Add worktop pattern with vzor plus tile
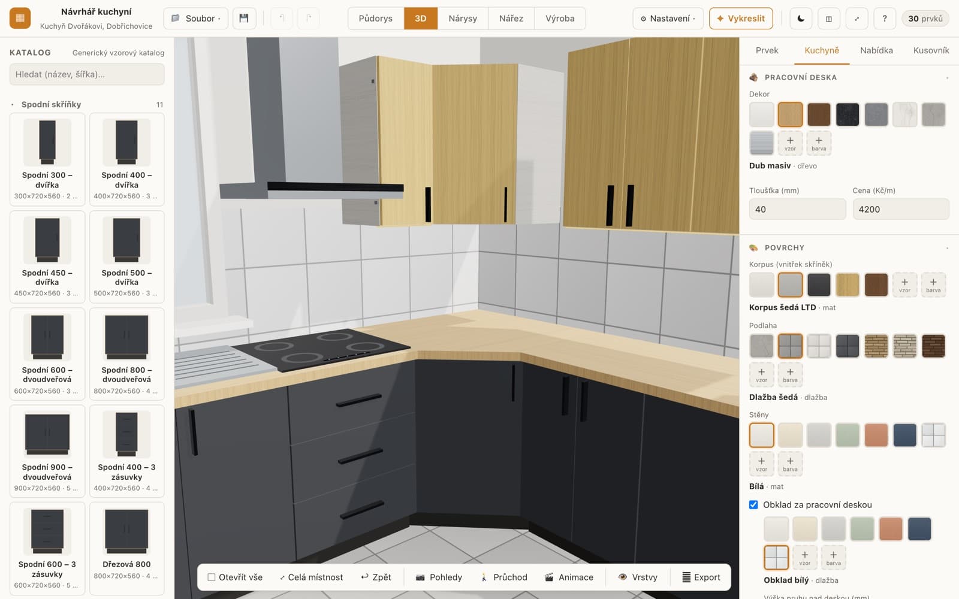Image resolution: width=959 pixels, height=599 pixels. tap(790, 143)
